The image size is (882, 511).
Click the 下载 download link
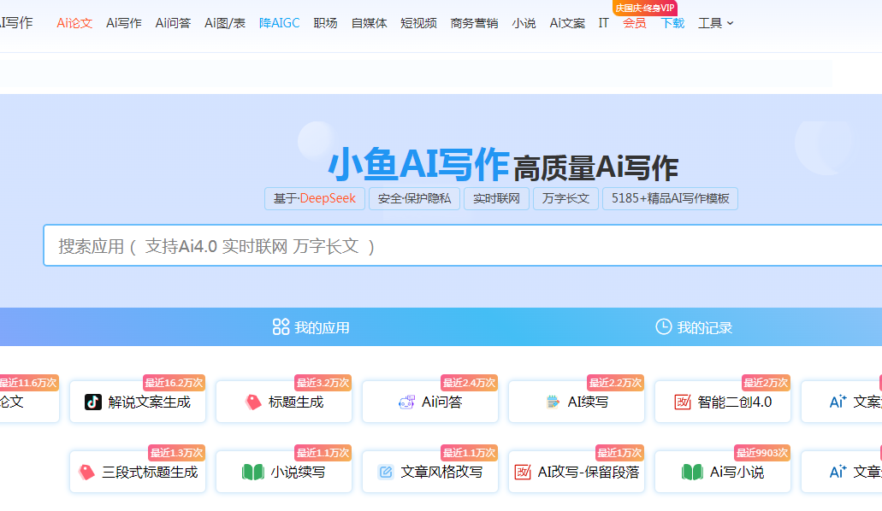point(672,23)
